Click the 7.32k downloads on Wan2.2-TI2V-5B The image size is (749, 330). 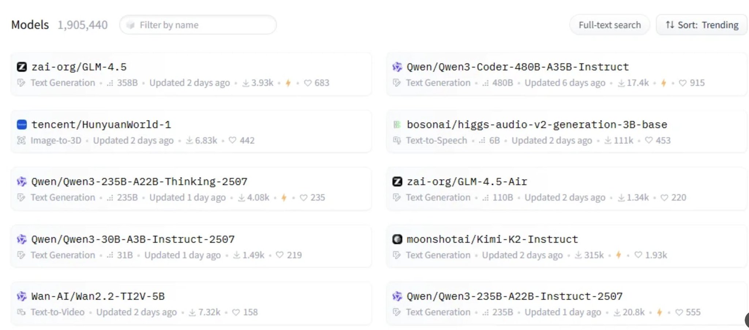coord(209,312)
